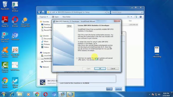Click the Explorer back navigation arrow
The width and height of the screenshot is (173, 97).
pos(39,12)
